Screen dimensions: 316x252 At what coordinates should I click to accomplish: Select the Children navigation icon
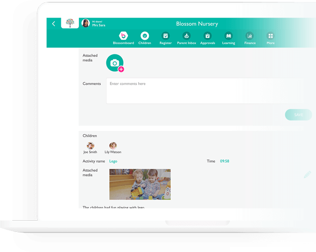[144, 36]
